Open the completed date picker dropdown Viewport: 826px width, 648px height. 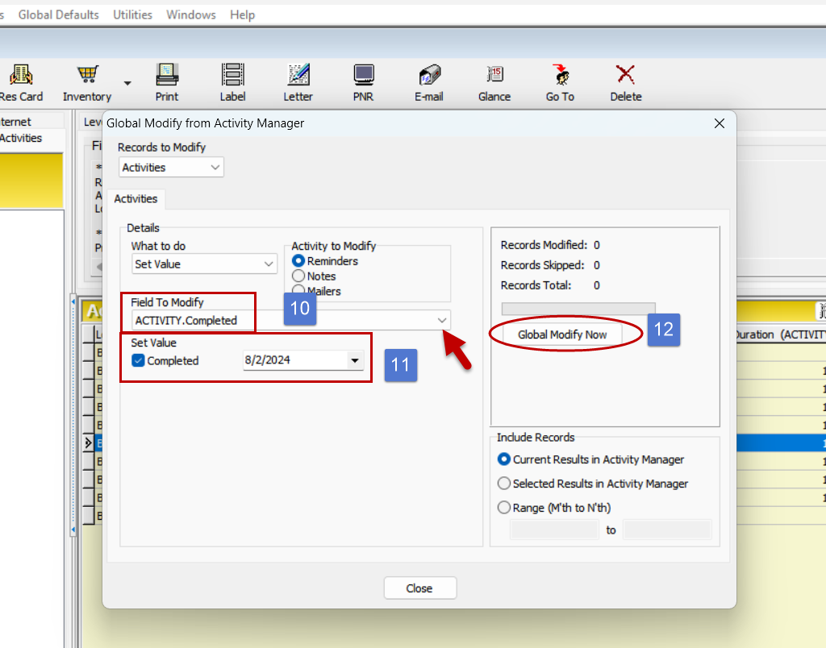[355, 360]
